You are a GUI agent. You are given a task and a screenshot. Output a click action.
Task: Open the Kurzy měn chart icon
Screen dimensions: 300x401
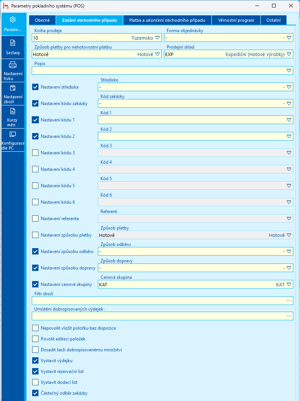pyautogui.click(x=13, y=111)
